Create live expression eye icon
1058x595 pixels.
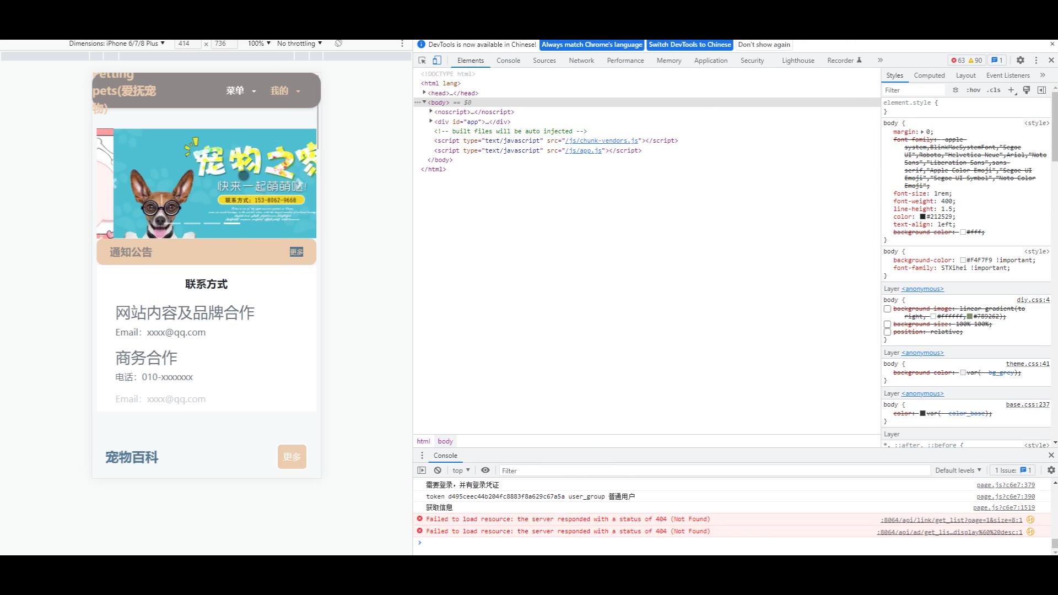485,470
